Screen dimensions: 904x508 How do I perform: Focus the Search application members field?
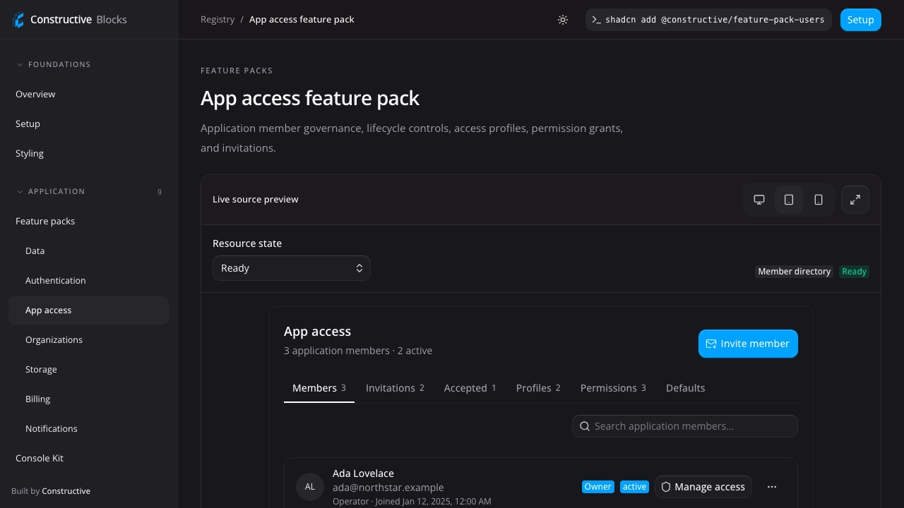685,426
